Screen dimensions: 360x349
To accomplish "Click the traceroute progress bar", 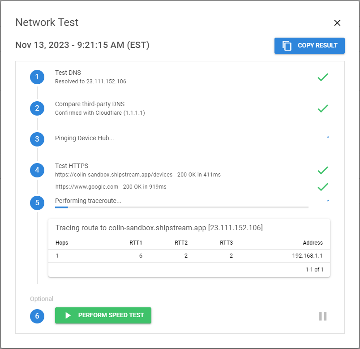I will tap(181, 207).
